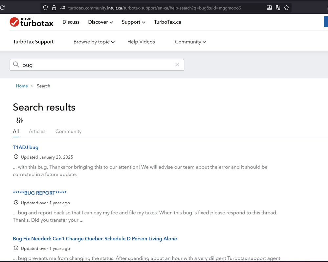Click the padlock site security icon

pos(54,8)
